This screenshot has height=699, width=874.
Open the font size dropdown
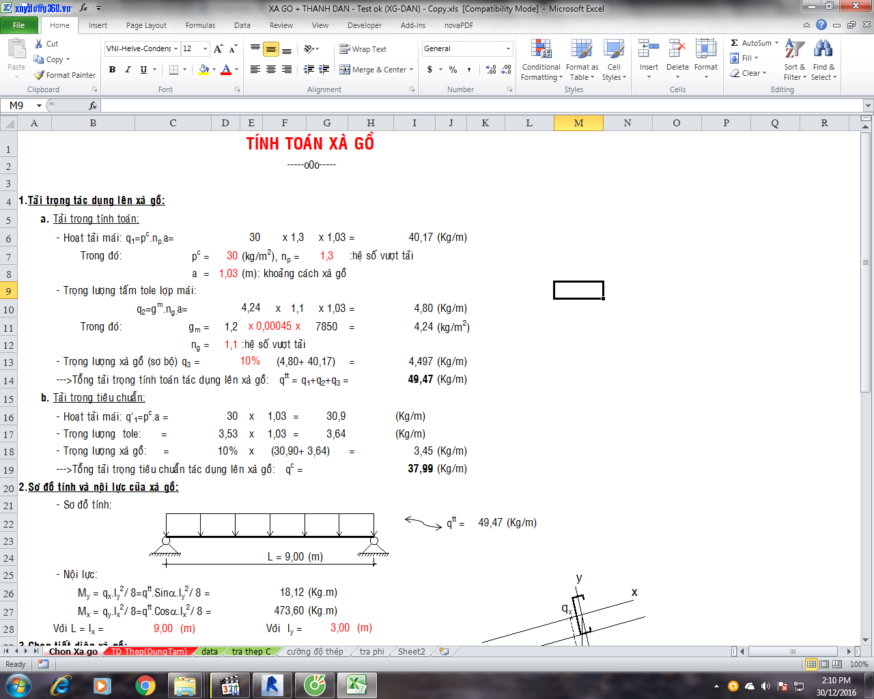click(x=205, y=49)
